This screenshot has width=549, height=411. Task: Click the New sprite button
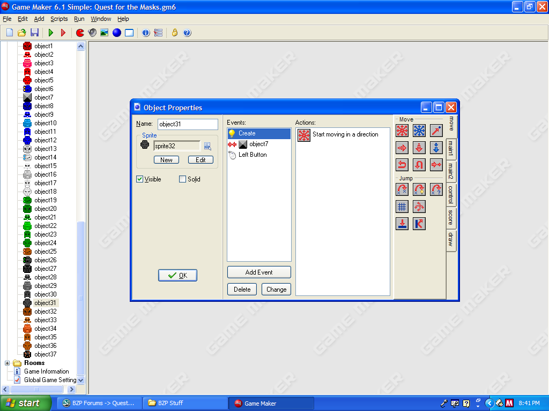tap(166, 159)
